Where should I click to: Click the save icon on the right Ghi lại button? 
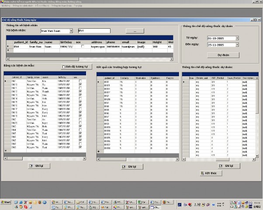tap(221, 166)
